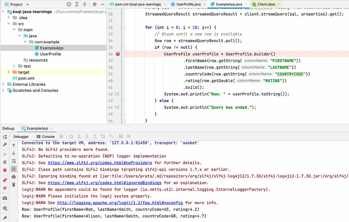Collapse the src folder
The height and width of the screenshot is (222, 349).
tap(9, 24)
